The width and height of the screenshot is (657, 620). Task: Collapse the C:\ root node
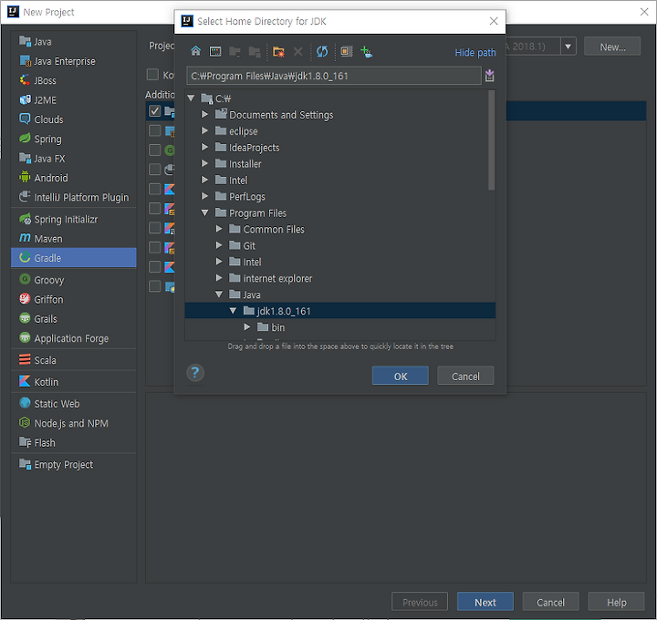coord(191,98)
